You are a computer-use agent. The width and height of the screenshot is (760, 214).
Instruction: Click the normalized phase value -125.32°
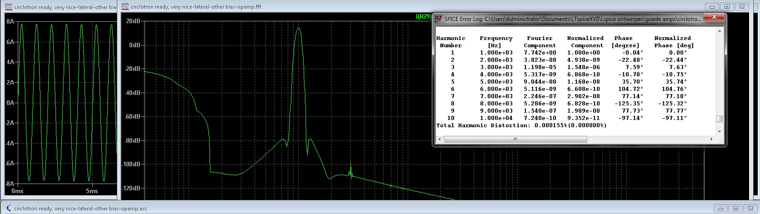point(673,104)
